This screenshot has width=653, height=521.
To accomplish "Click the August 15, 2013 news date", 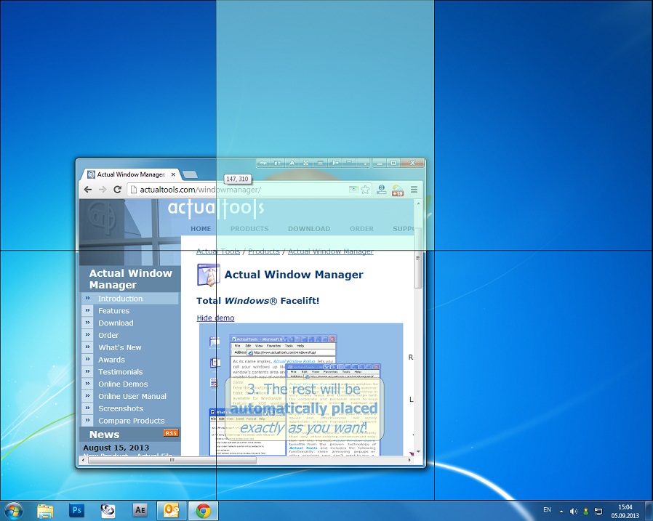I will tap(116, 448).
